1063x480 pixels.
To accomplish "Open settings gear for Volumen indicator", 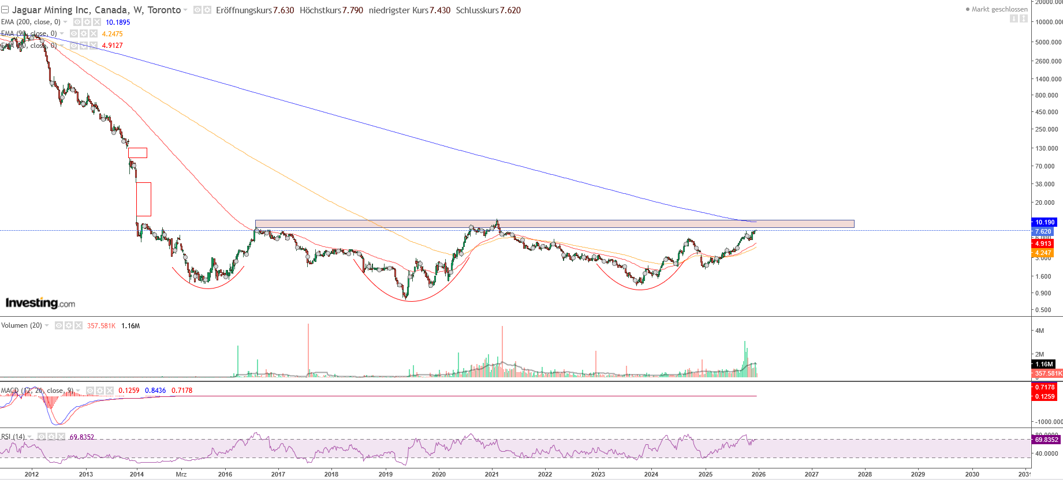I will 69,325.
